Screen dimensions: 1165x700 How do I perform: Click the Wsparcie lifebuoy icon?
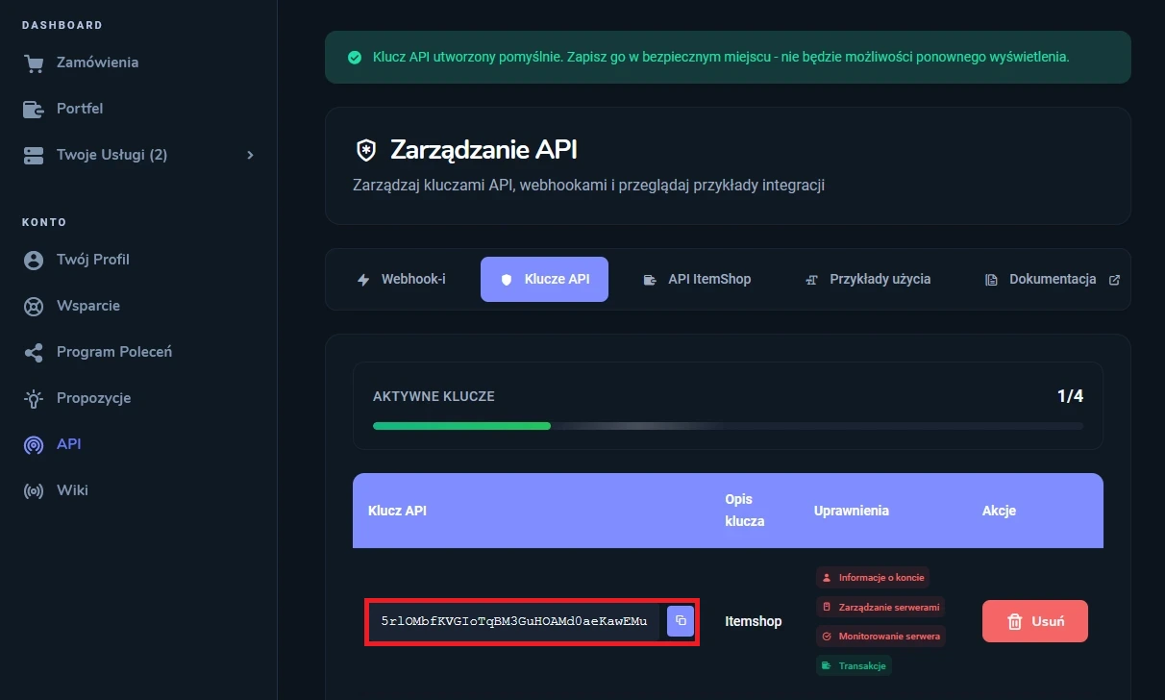coord(34,306)
